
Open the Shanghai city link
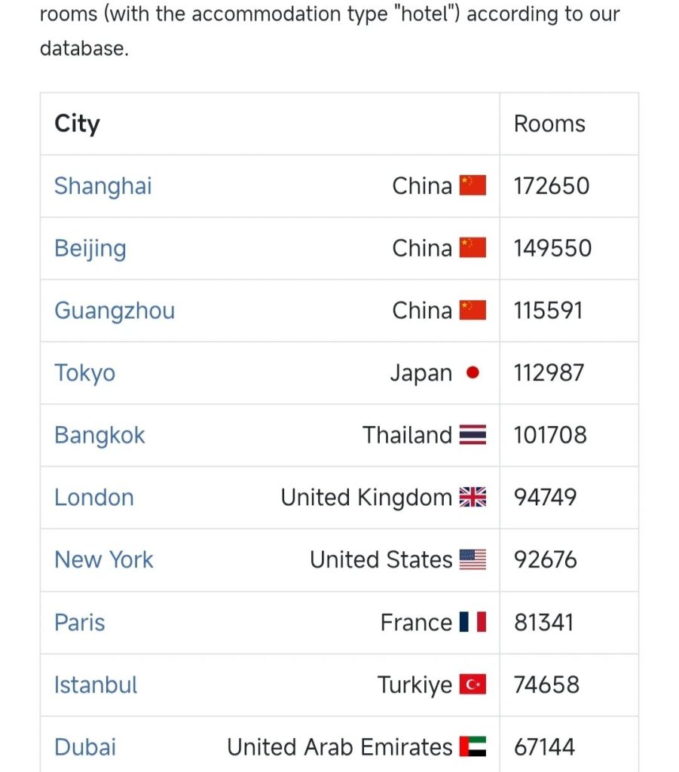pyautogui.click(x=103, y=186)
